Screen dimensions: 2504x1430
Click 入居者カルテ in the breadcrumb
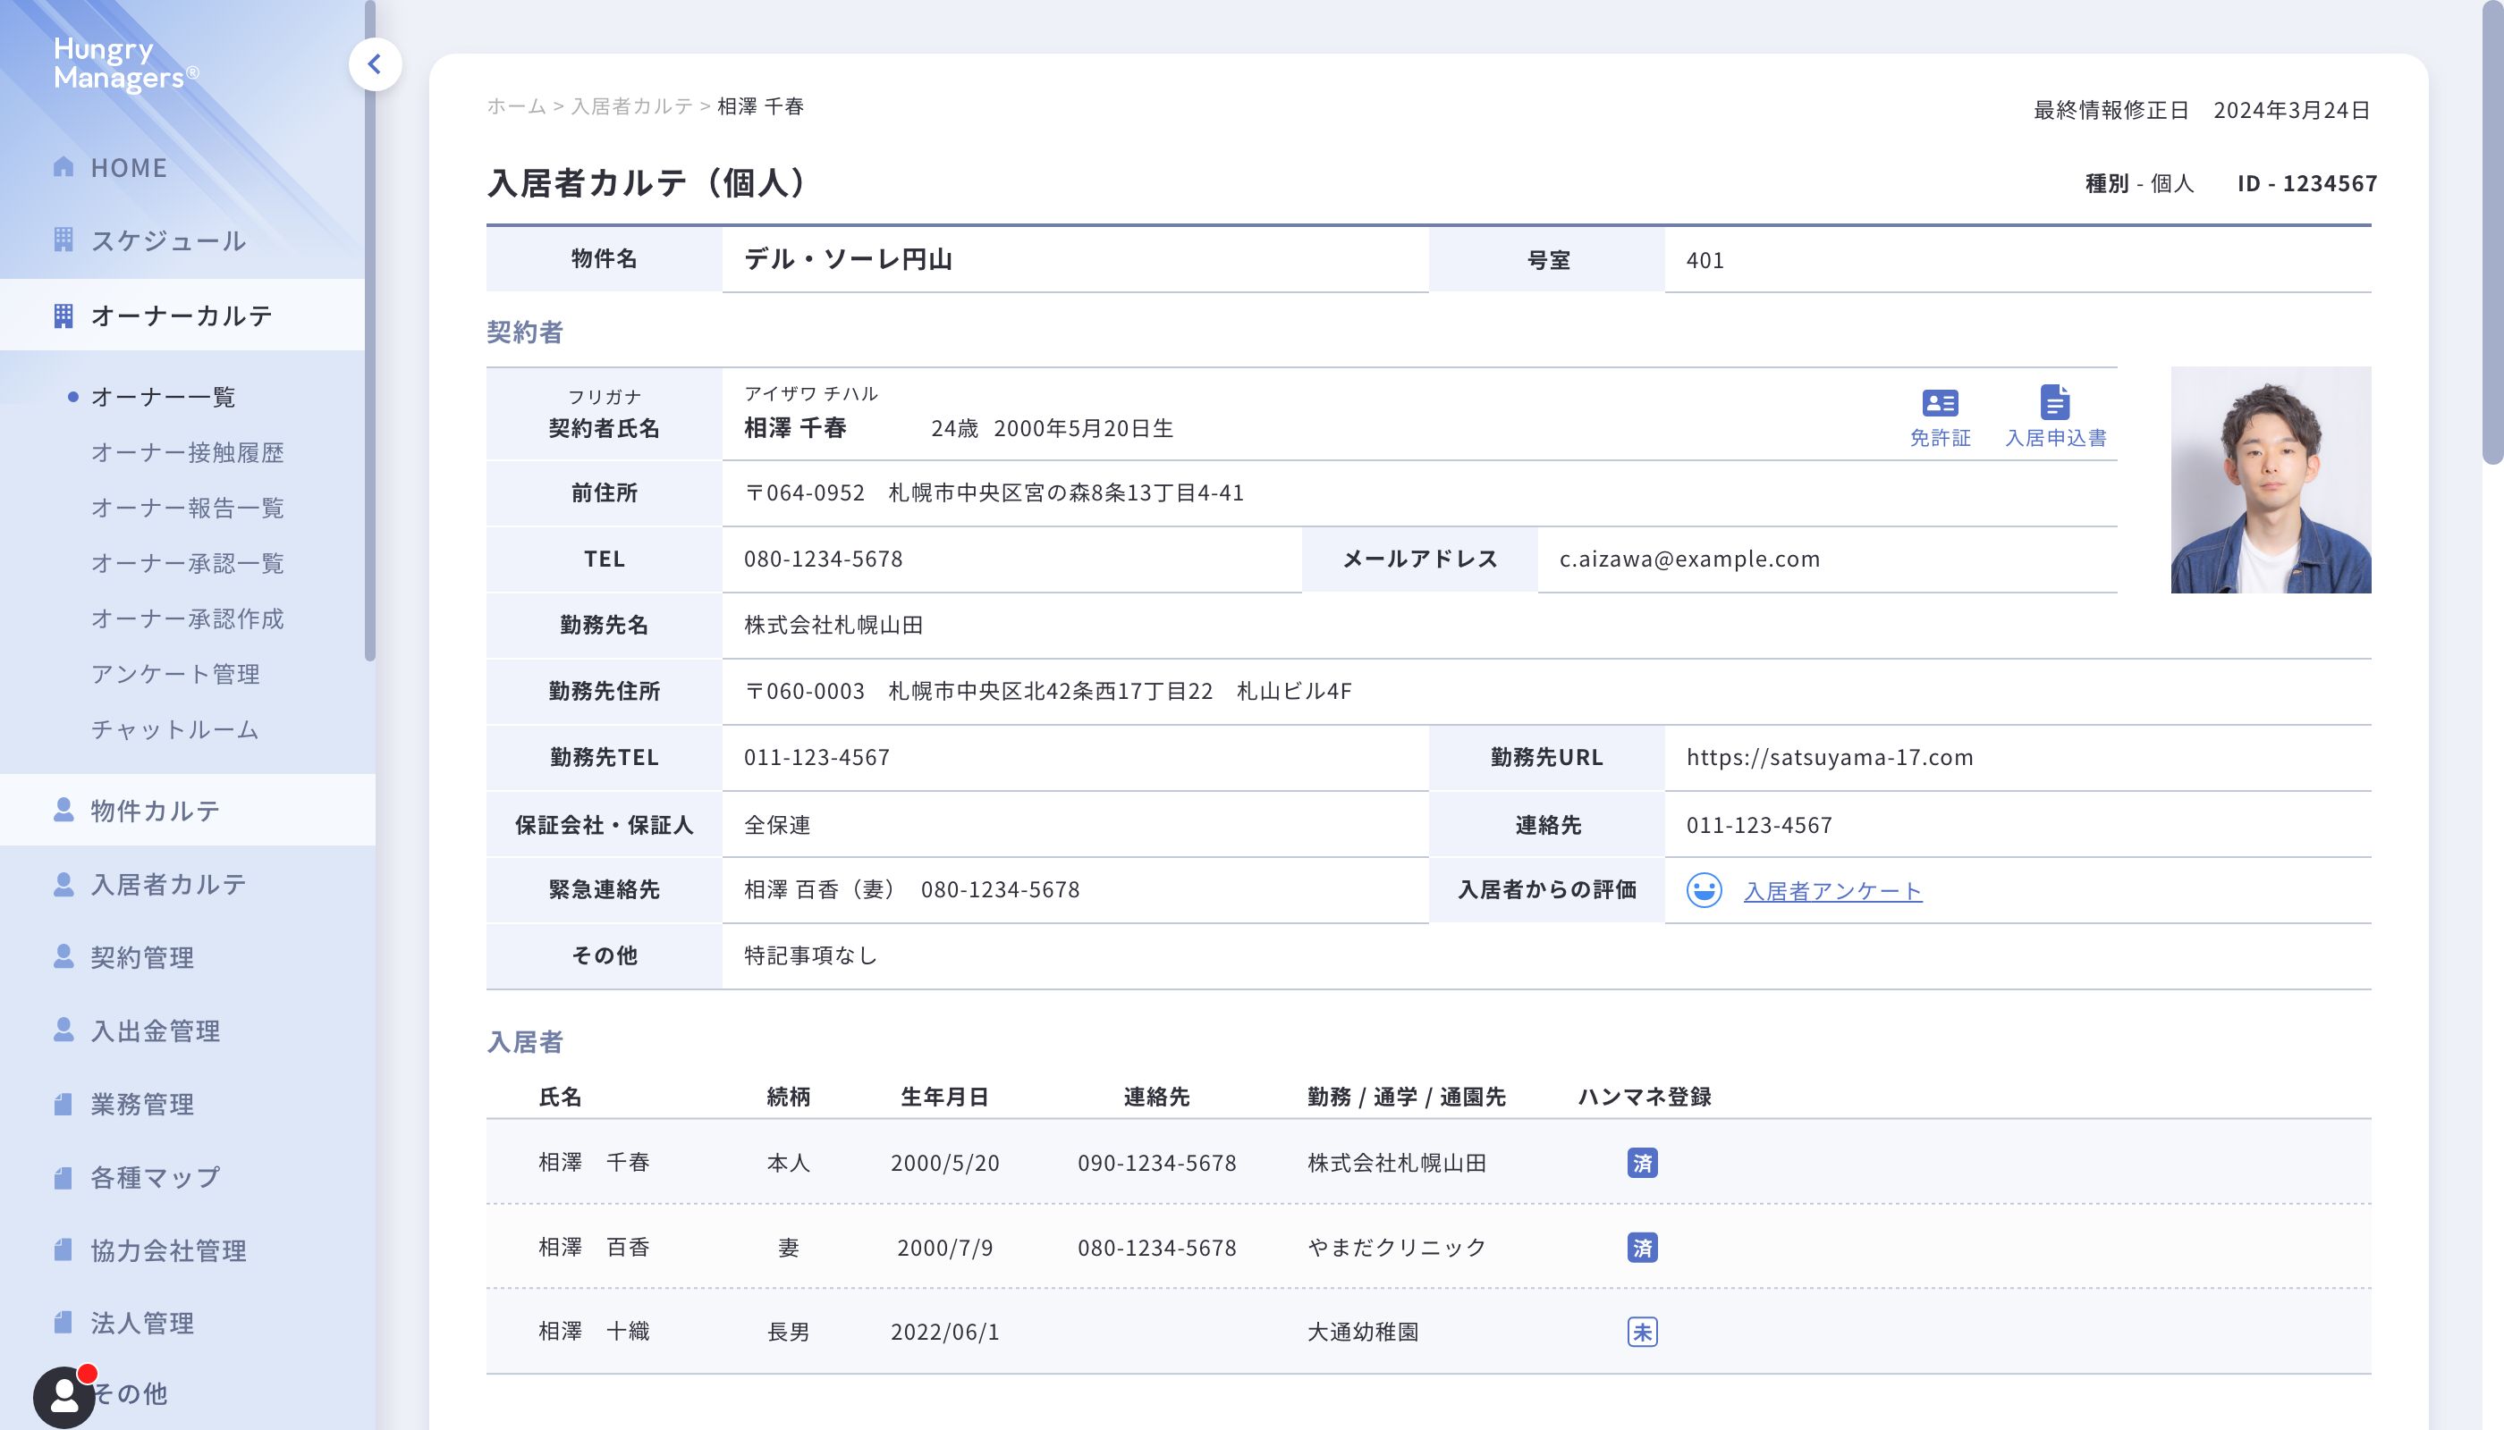(632, 106)
